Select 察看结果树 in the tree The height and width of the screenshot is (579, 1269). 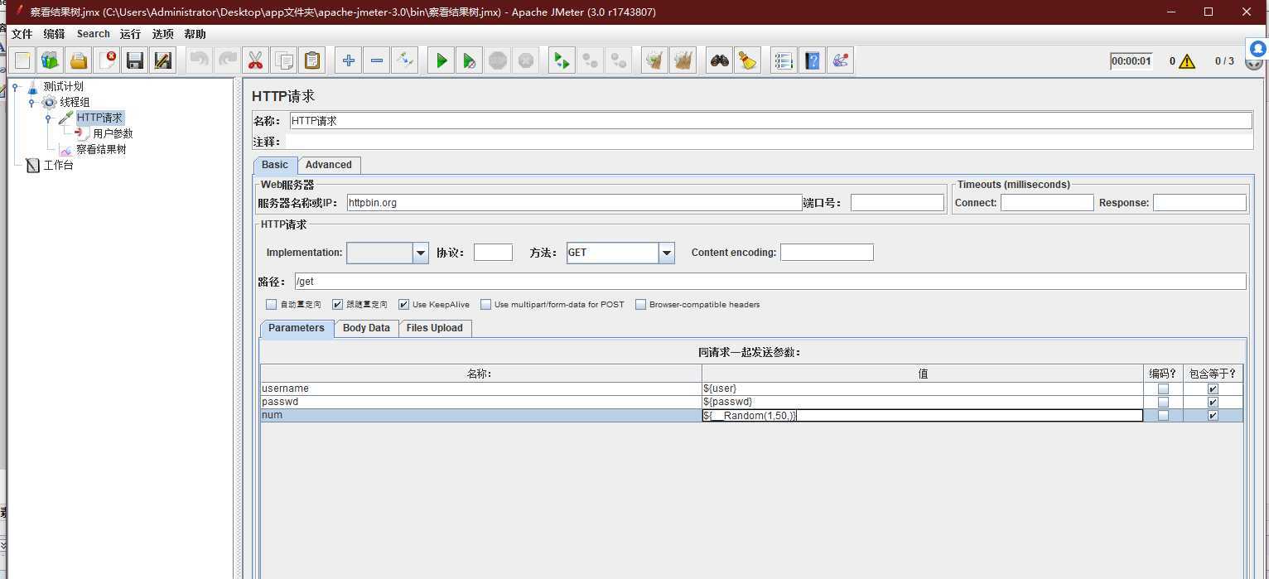(x=101, y=149)
